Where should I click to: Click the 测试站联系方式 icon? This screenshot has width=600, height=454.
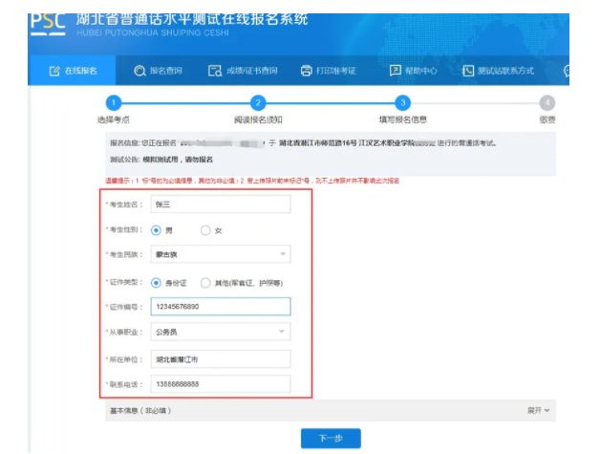click(468, 71)
